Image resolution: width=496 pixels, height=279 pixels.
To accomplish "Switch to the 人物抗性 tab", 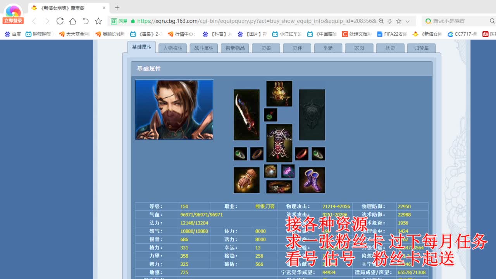I will [x=173, y=48].
